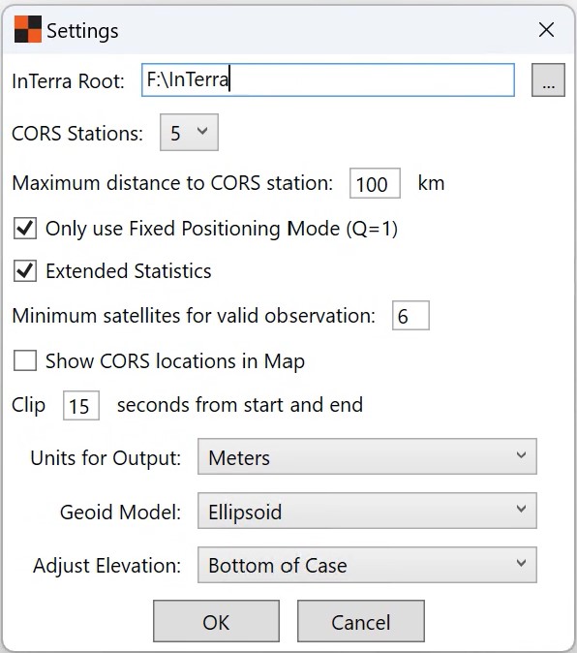Close the Settings dialog
Viewport: 577px width, 653px height.
(546, 30)
